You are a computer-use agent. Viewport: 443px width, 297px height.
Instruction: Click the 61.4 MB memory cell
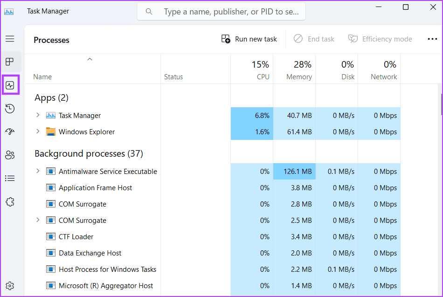[x=294, y=131]
